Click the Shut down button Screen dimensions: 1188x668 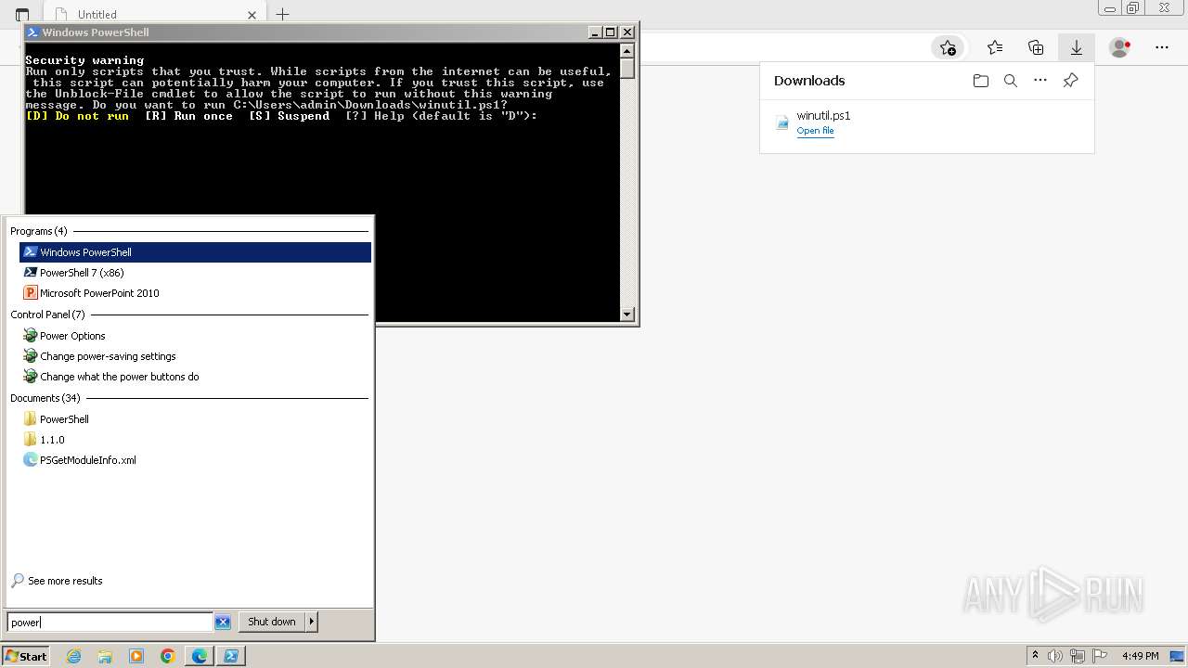point(272,622)
